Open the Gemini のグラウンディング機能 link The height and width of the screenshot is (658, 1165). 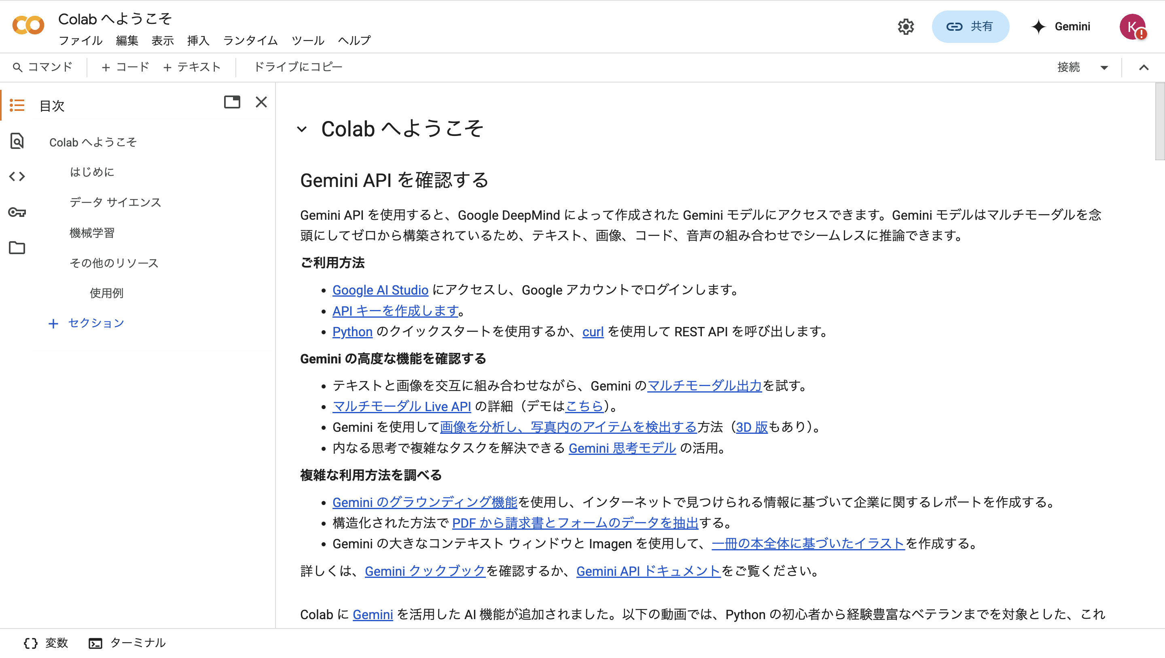425,502
